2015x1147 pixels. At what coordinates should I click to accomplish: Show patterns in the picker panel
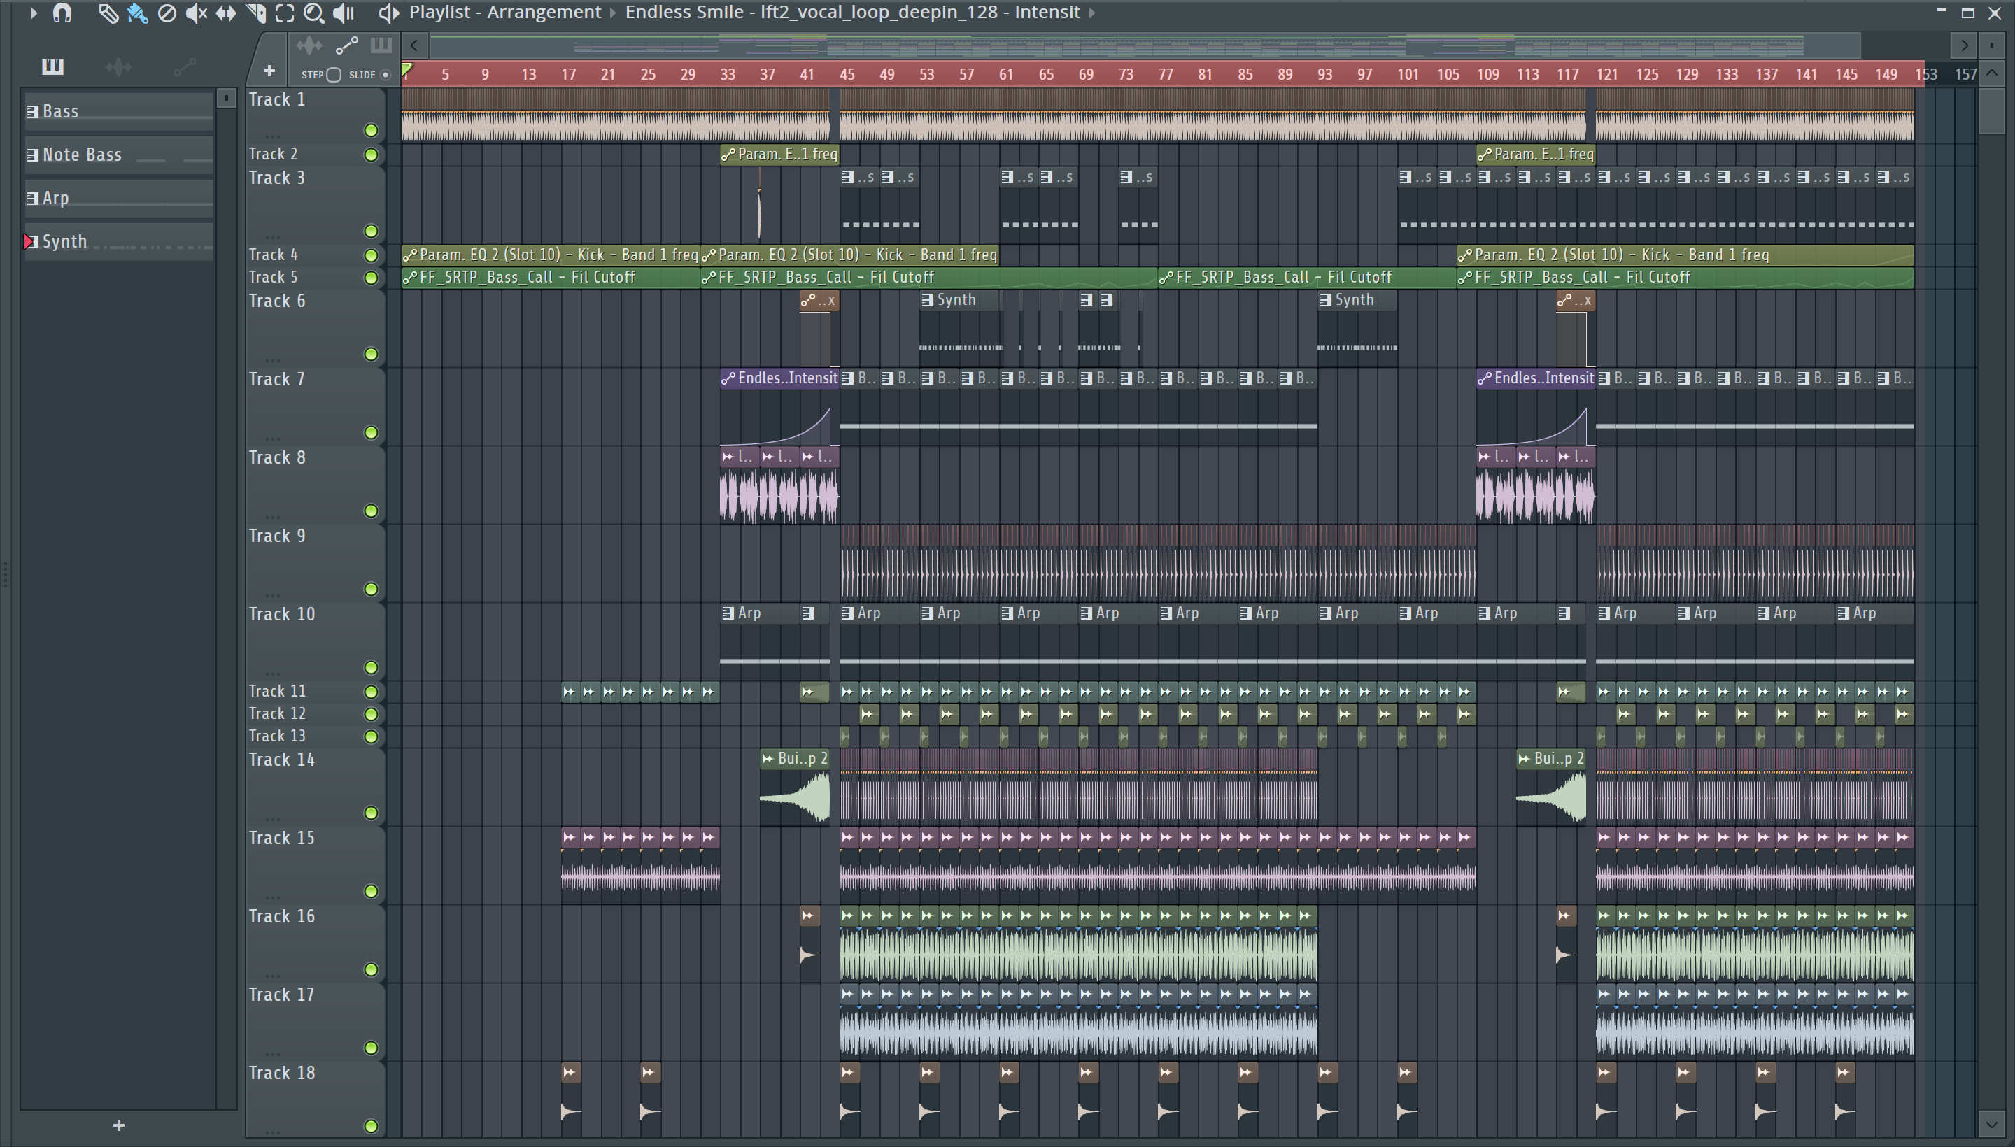tap(52, 67)
